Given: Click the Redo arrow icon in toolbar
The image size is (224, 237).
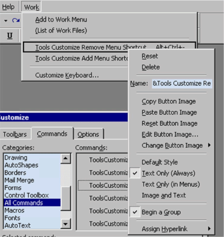Looking at the screenshot, I should pyautogui.click(x=16, y=20).
